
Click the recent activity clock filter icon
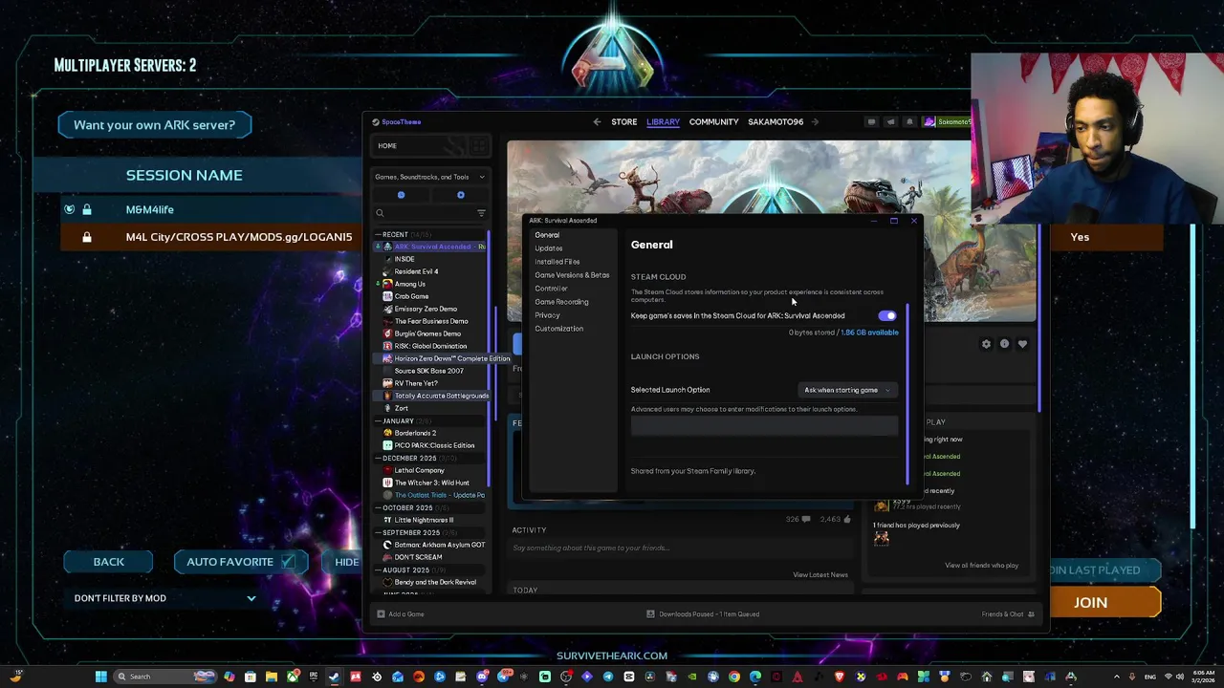[401, 195]
